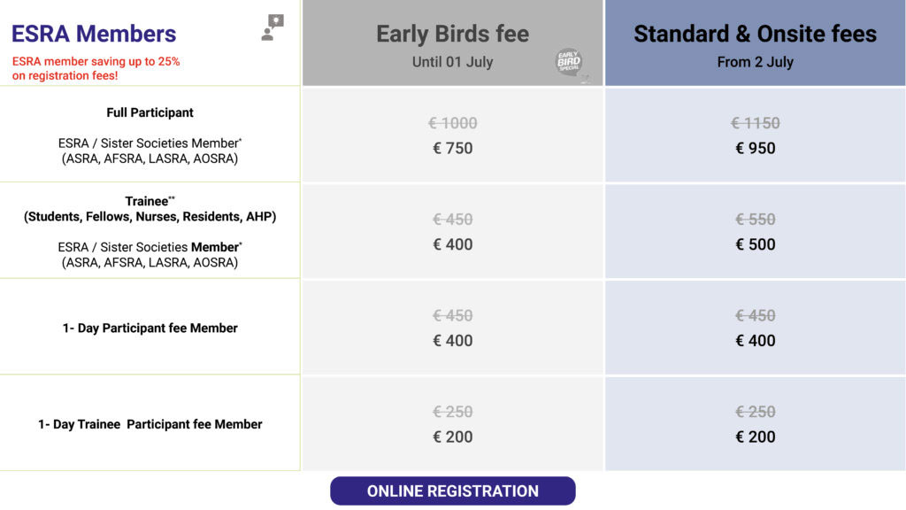Select the ESRA Members heading
The image size is (906, 510).
94,34
